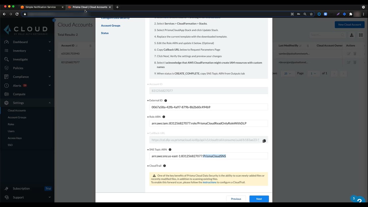Open Policies in sidebar
The height and width of the screenshot is (207, 368).
click(x=18, y=68)
